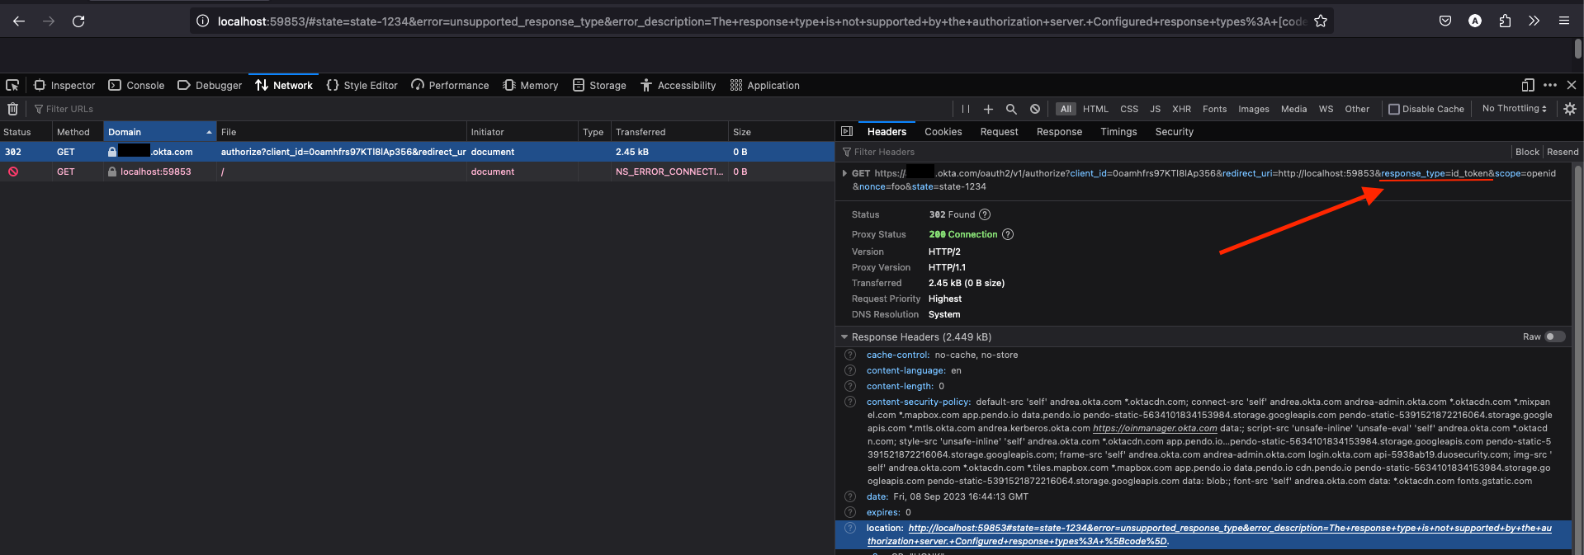Switch to the Console tab
1584x555 pixels.
(x=137, y=85)
